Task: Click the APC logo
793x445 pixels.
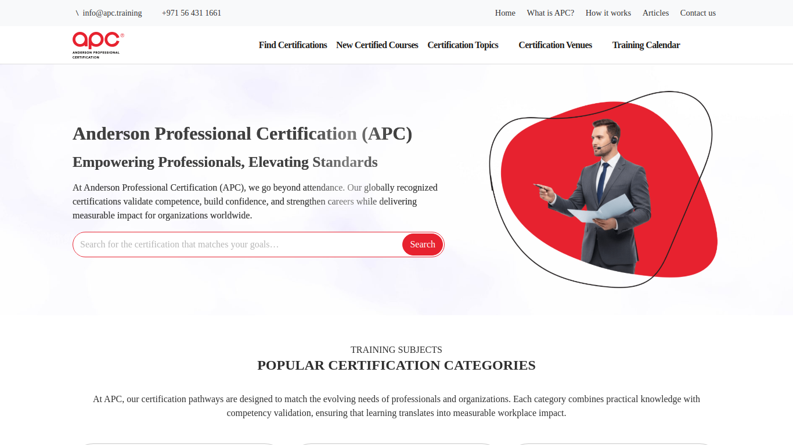Action: click(98, 45)
